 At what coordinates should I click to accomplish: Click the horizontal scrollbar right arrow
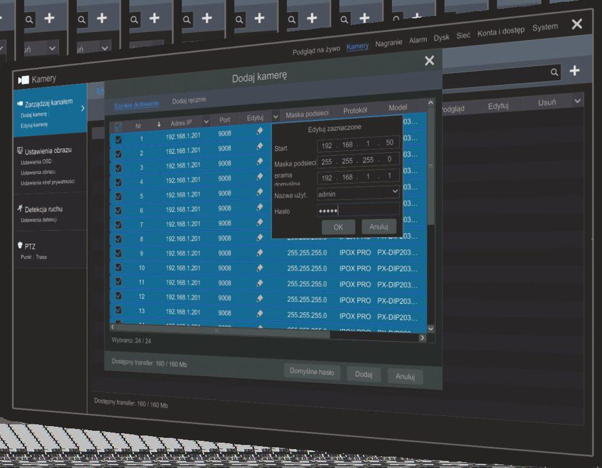coord(422,338)
